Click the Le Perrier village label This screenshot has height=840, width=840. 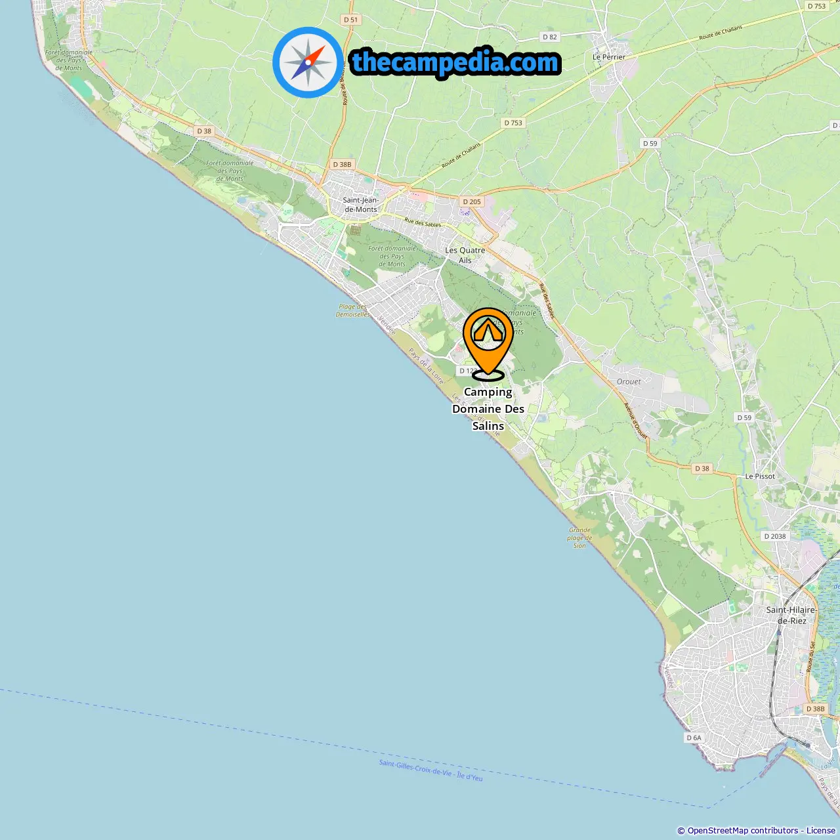tap(609, 57)
